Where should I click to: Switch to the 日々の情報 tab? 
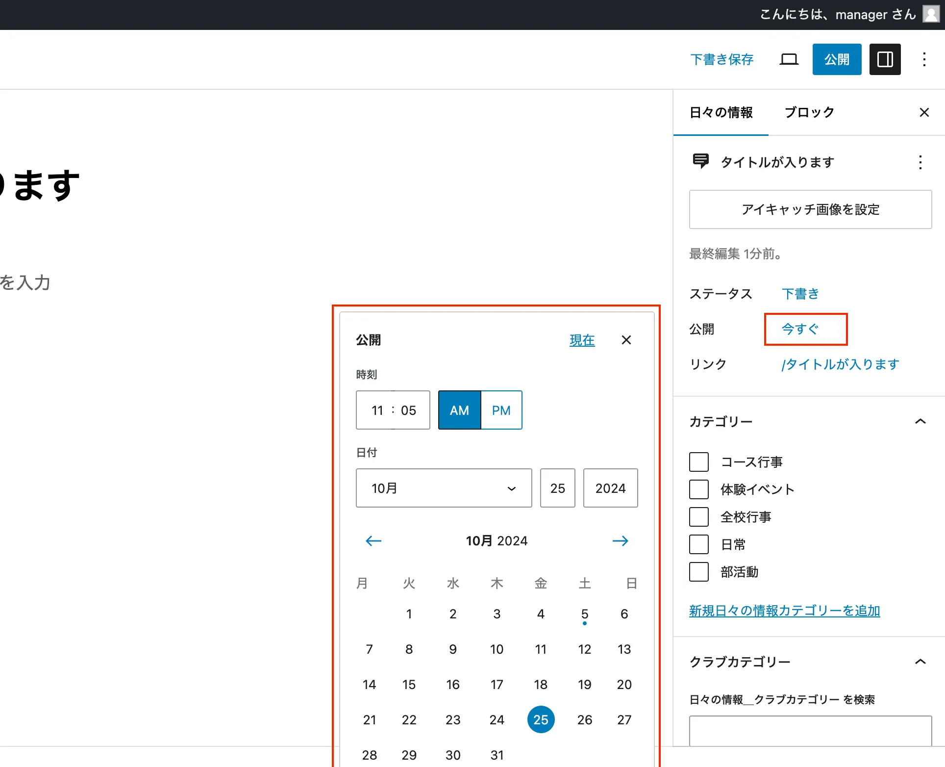tap(721, 112)
